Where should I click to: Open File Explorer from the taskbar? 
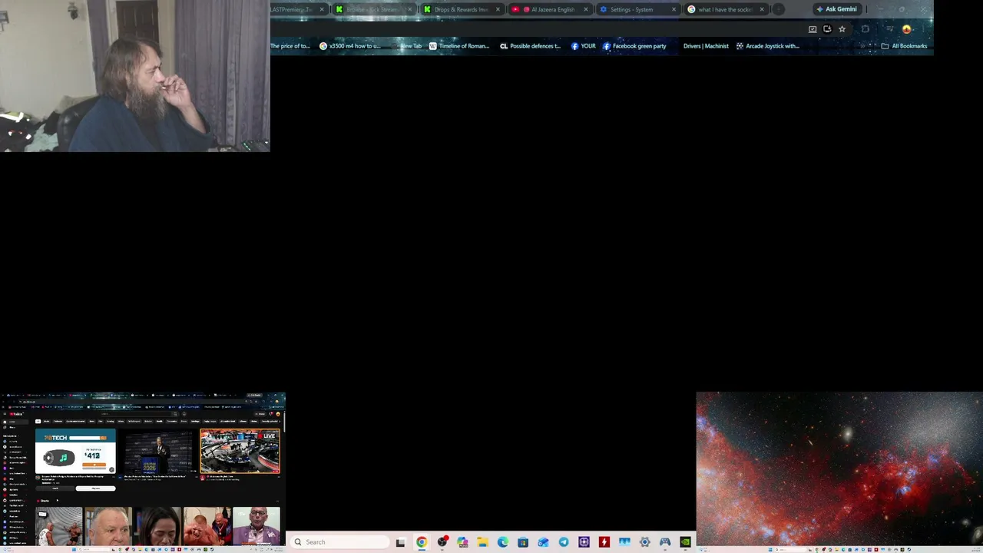click(482, 542)
